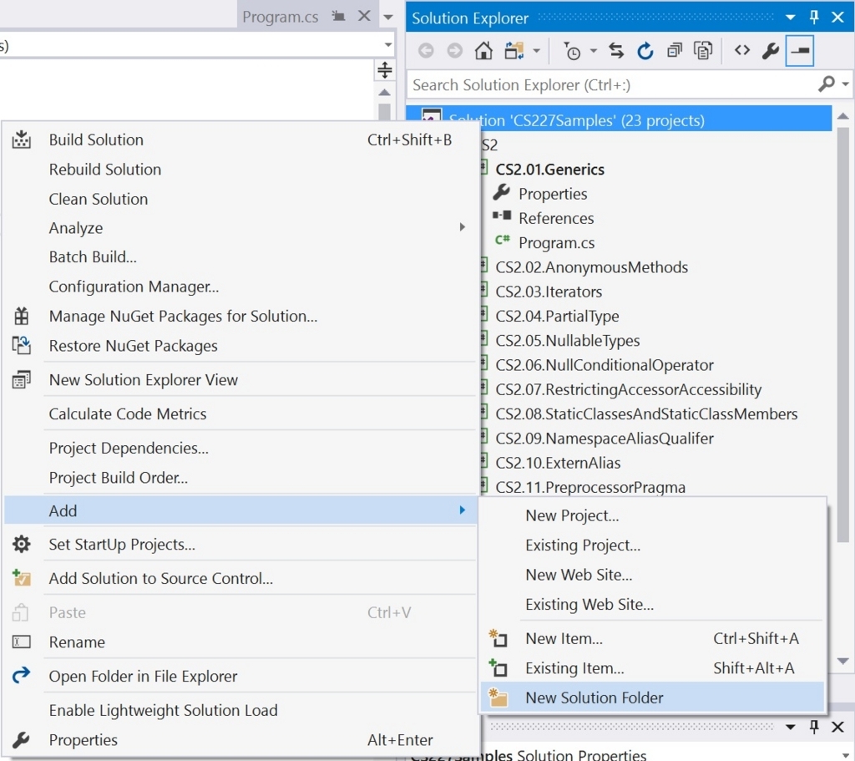855x761 pixels.
Task: Click the Show All Files icon
Action: pyautogui.click(x=703, y=51)
